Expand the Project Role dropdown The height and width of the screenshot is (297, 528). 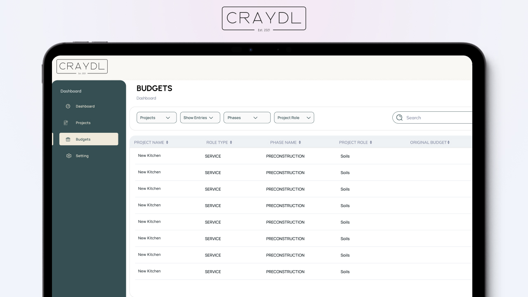point(294,118)
